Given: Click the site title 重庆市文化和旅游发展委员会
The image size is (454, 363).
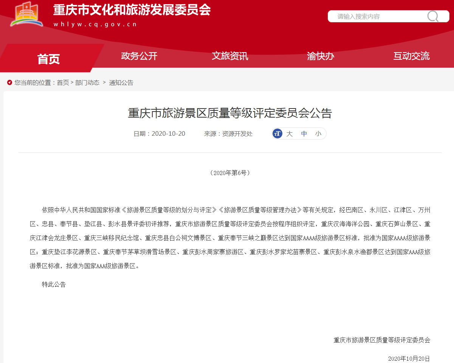Looking at the screenshot, I should click(132, 10).
